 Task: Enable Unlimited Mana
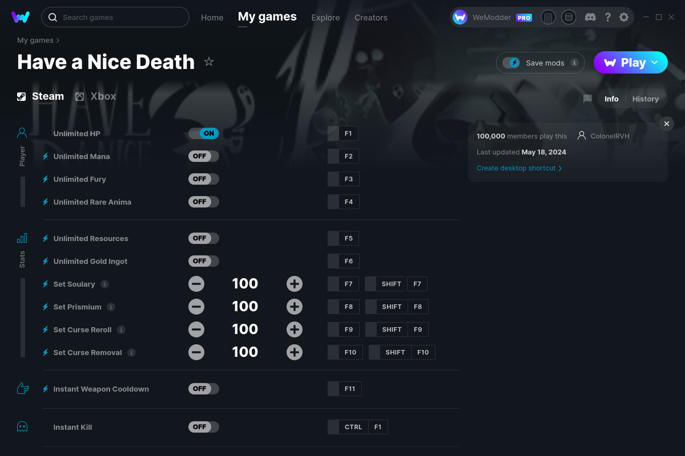pyautogui.click(x=203, y=156)
